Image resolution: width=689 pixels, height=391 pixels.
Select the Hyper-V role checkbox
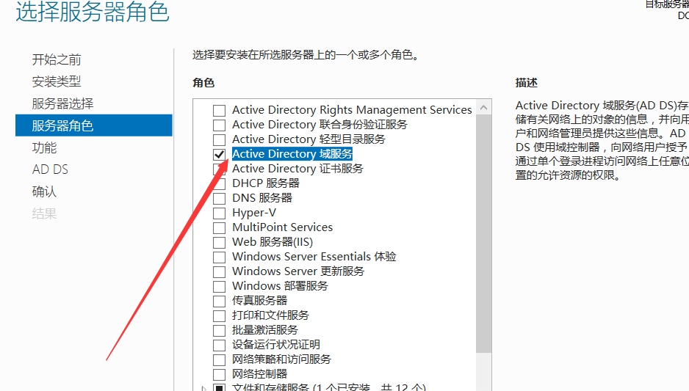click(219, 213)
